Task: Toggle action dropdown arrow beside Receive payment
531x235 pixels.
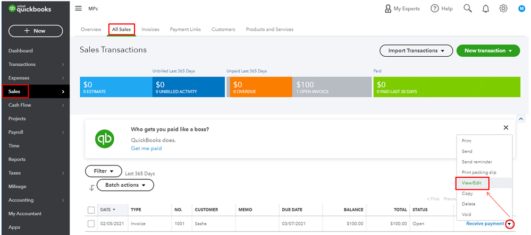Action: [510, 224]
